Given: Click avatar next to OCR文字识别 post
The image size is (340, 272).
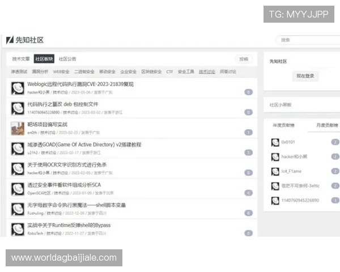Looking at the screenshot, I should pos(18,169).
